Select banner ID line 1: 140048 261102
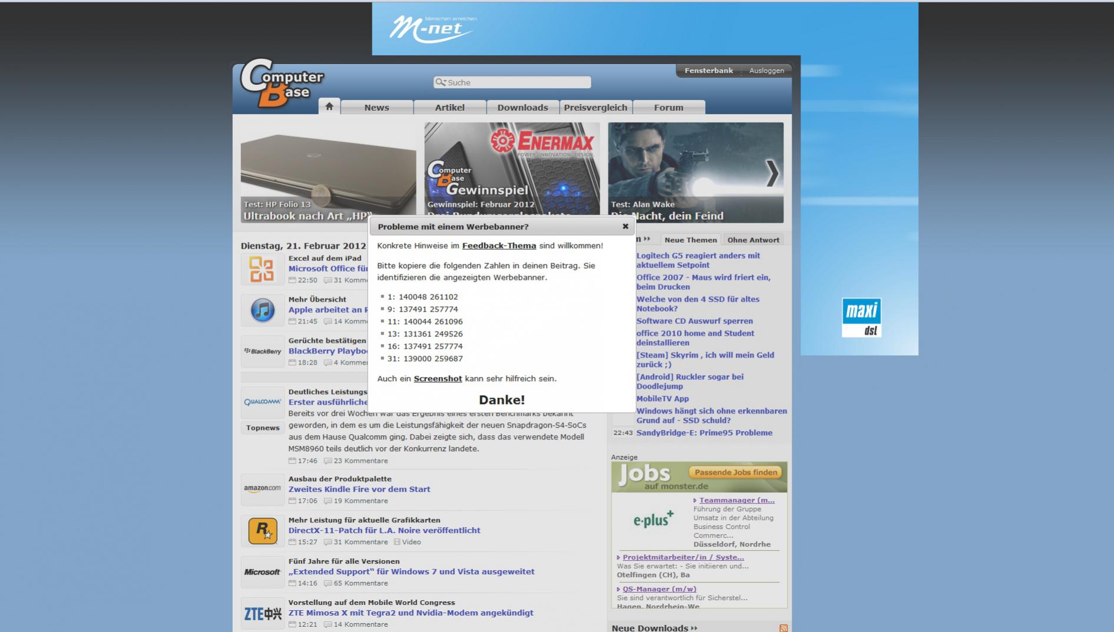 click(422, 297)
